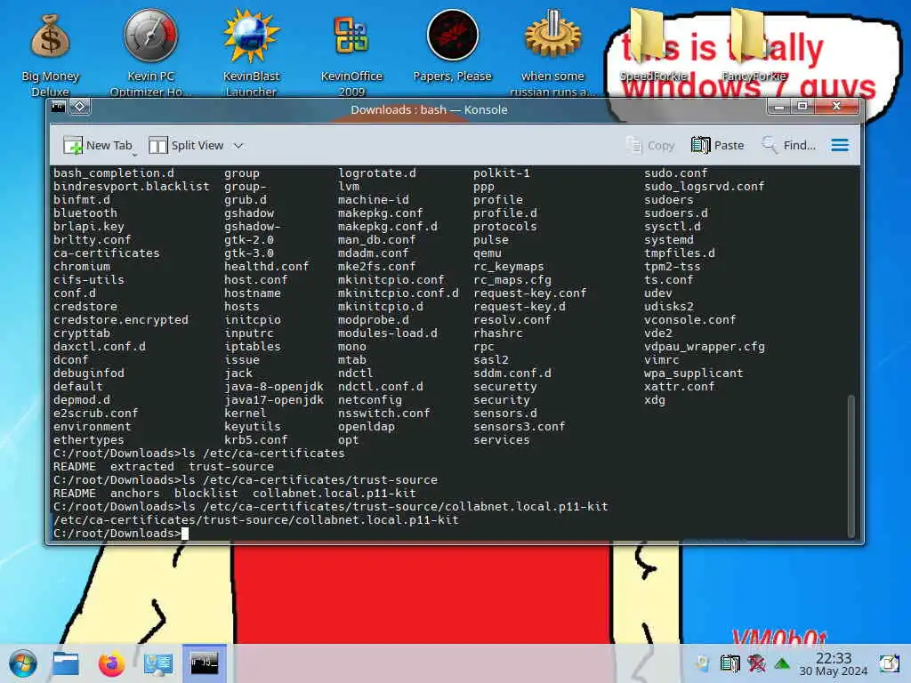This screenshot has width=911, height=683.
Task: Open Kevin PC Optimizer desktop icon
Action: (150, 52)
